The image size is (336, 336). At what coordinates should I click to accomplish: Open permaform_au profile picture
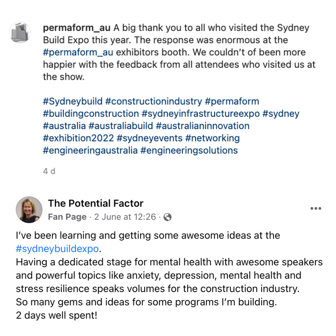[x=20, y=32]
